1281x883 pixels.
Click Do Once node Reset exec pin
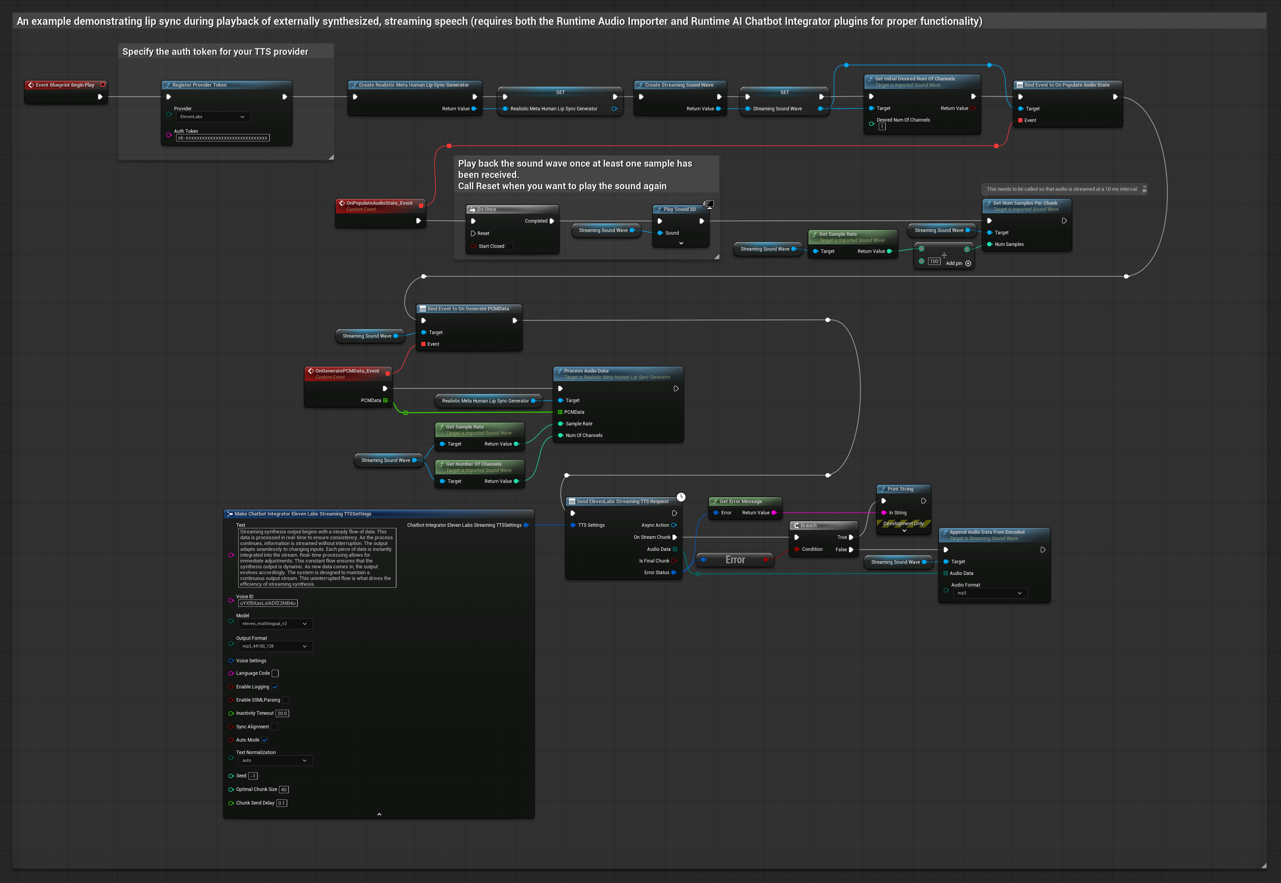(x=473, y=233)
